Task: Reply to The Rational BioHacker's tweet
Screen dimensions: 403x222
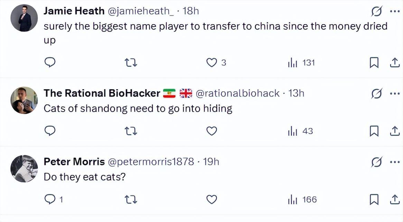Action: (x=50, y=131)
